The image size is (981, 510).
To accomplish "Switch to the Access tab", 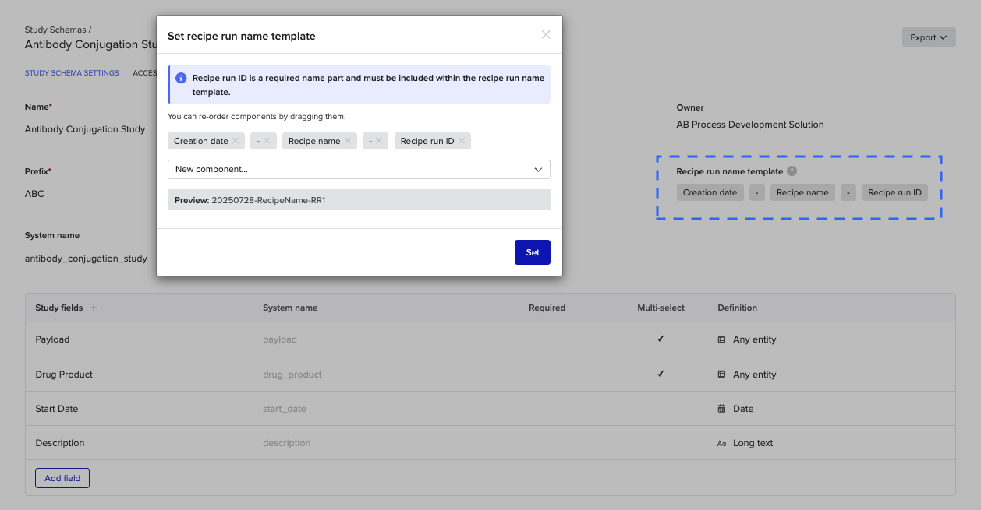I will point(145,72).
